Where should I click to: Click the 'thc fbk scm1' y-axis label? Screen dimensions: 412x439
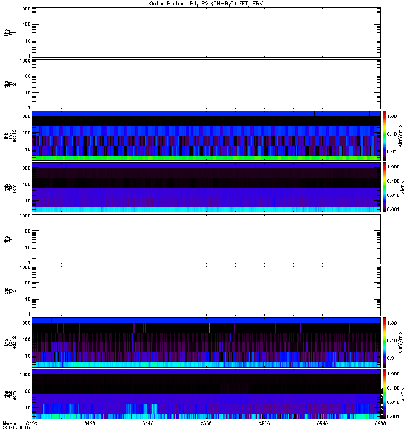tap(10, 394)
